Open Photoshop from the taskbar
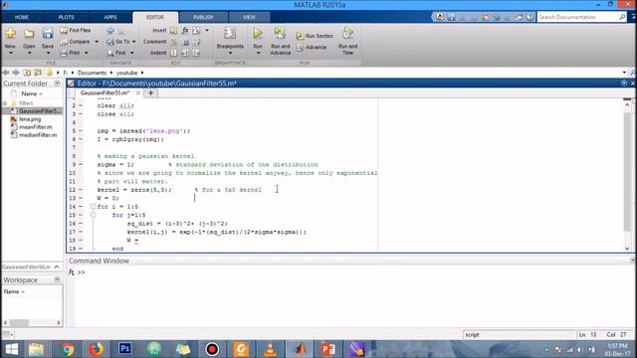Viewport: 637px width, 358px height. [x=124, y=349]
